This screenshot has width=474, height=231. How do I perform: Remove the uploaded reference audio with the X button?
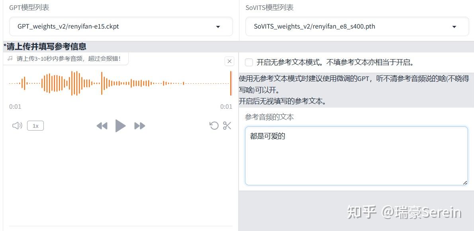click(229, 62)
